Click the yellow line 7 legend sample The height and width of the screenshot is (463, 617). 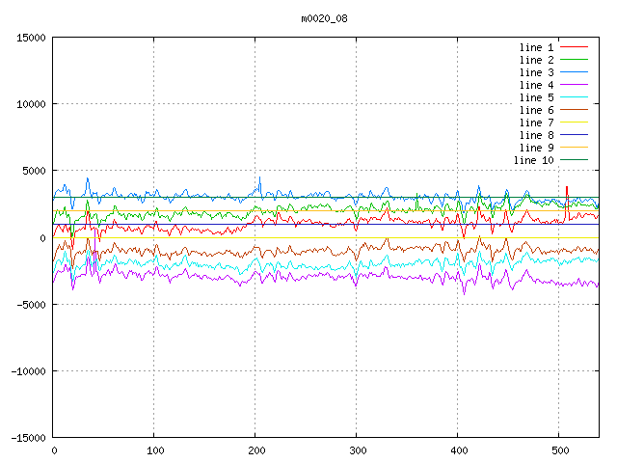tap(575, 123)
